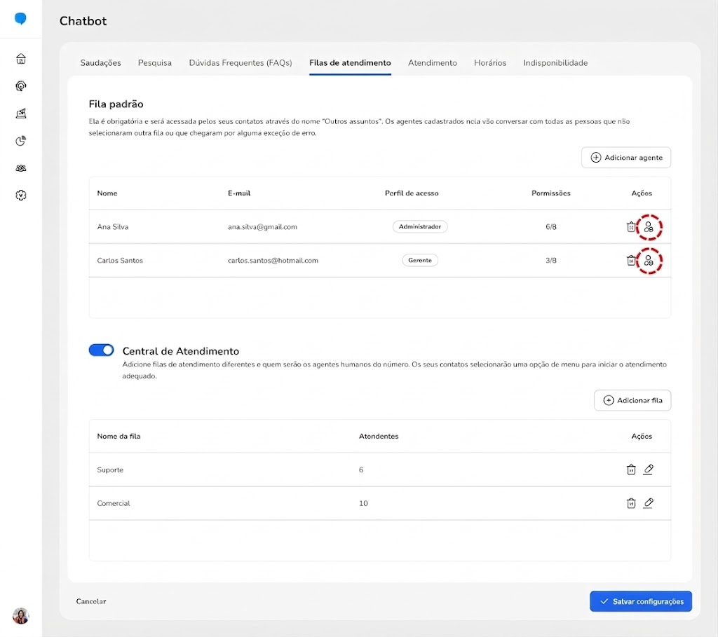Open the Horários tab
The height and width of the screenshot is (637, 718).
(x=490, y=62)
